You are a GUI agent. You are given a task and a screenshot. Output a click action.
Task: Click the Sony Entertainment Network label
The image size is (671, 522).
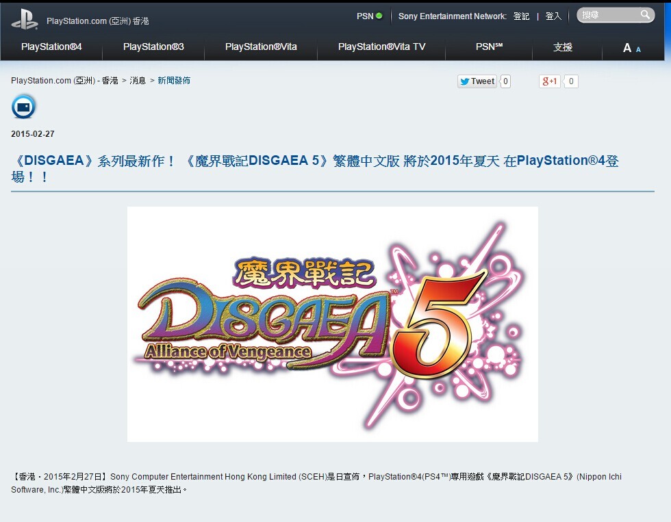point(453,16)
